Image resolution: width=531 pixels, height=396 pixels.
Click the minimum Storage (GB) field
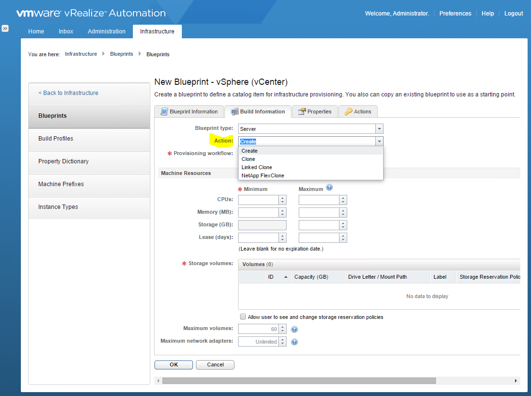(262, 225)
